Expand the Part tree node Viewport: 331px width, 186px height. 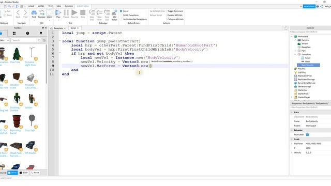pyautogui.click(x=295, y=51)
